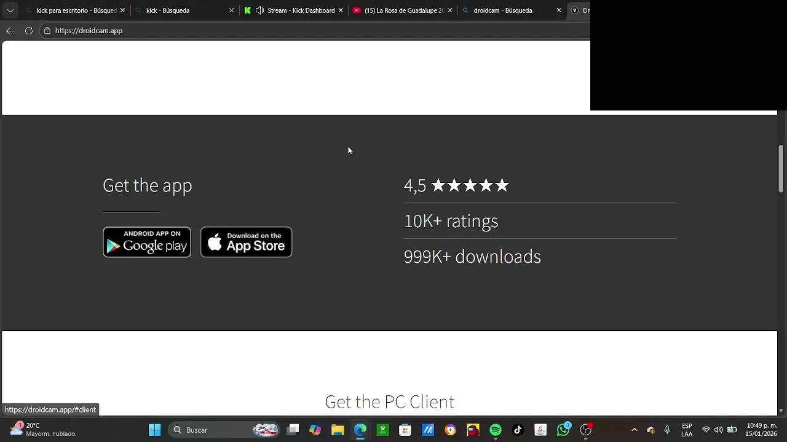Switch to La Rosa de Guadalupe tab

(x=403, y=10)
